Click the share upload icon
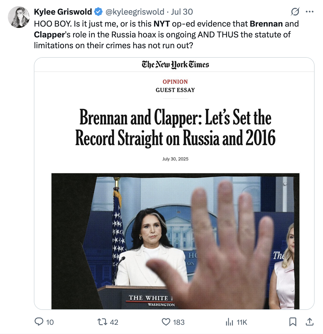The image size is (323, 334). click(x=309, y=322)
